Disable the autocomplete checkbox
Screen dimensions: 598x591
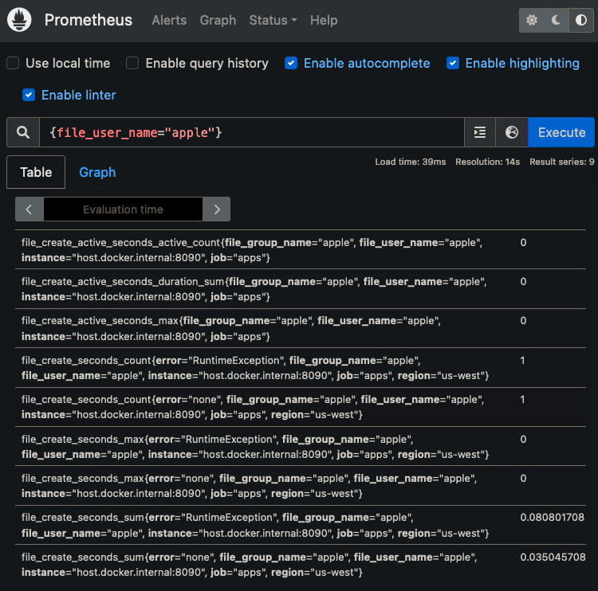[x=291, y=63]
